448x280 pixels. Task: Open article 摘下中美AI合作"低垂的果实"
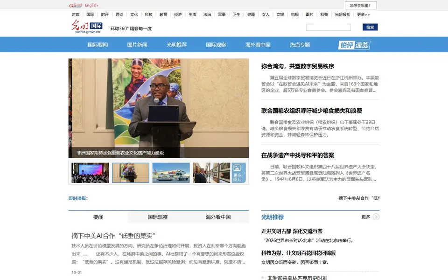[x=113, y=236]
